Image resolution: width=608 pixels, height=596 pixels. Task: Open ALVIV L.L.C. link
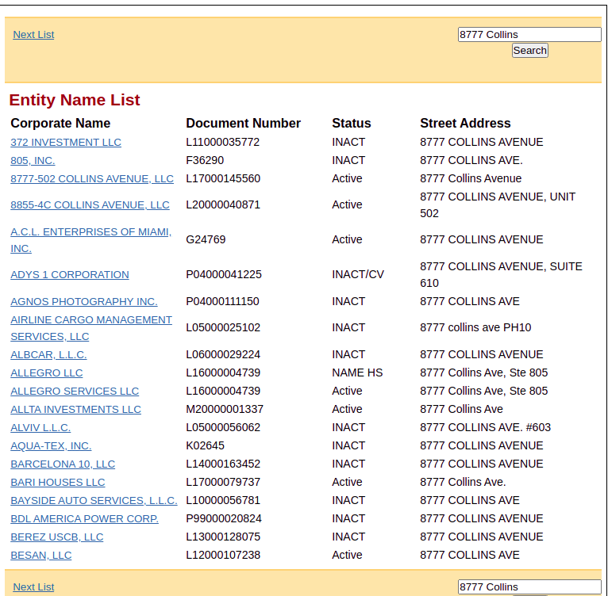(x=40, y=427)
